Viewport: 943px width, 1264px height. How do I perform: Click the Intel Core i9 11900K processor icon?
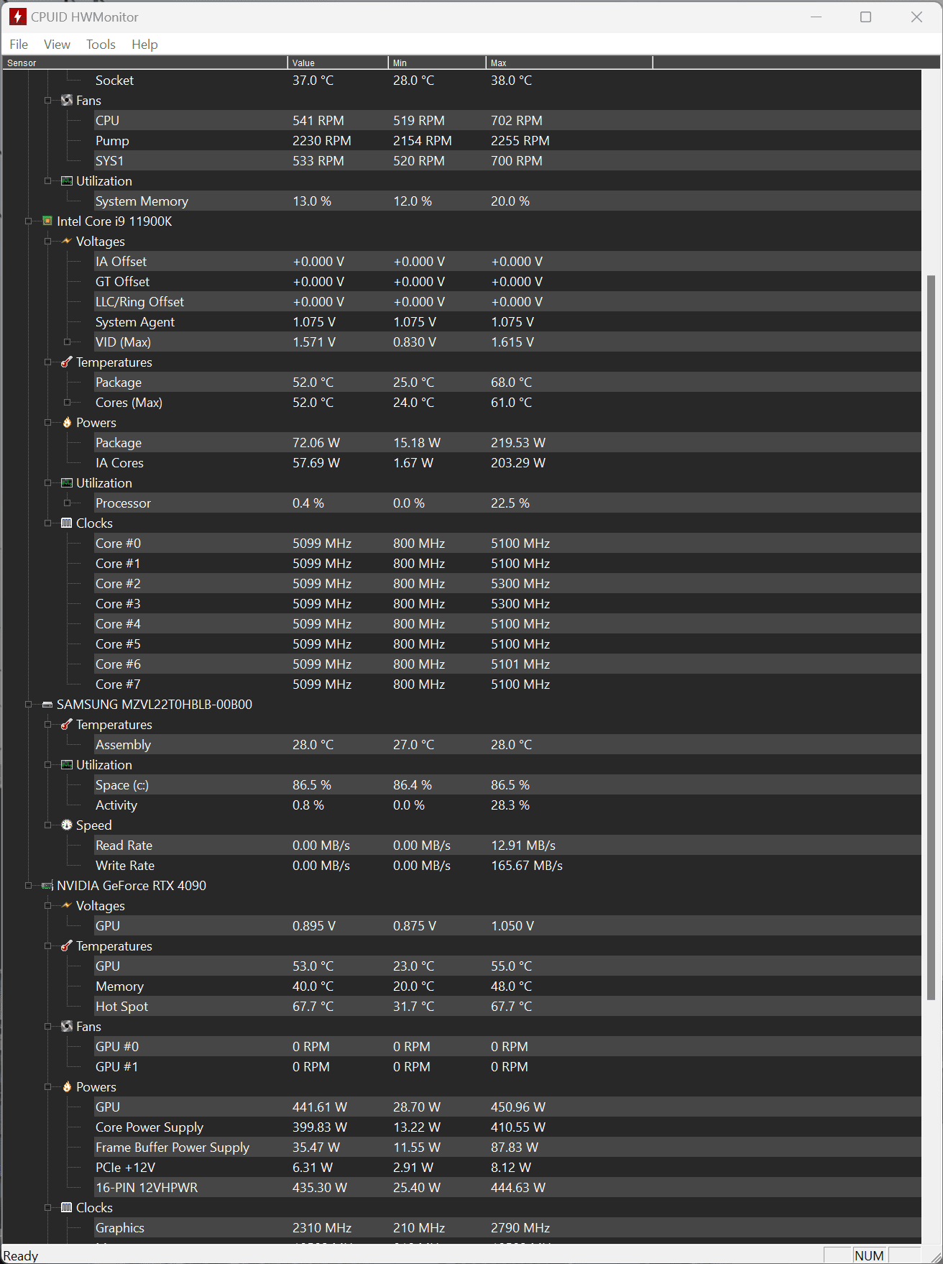point(47,221)
